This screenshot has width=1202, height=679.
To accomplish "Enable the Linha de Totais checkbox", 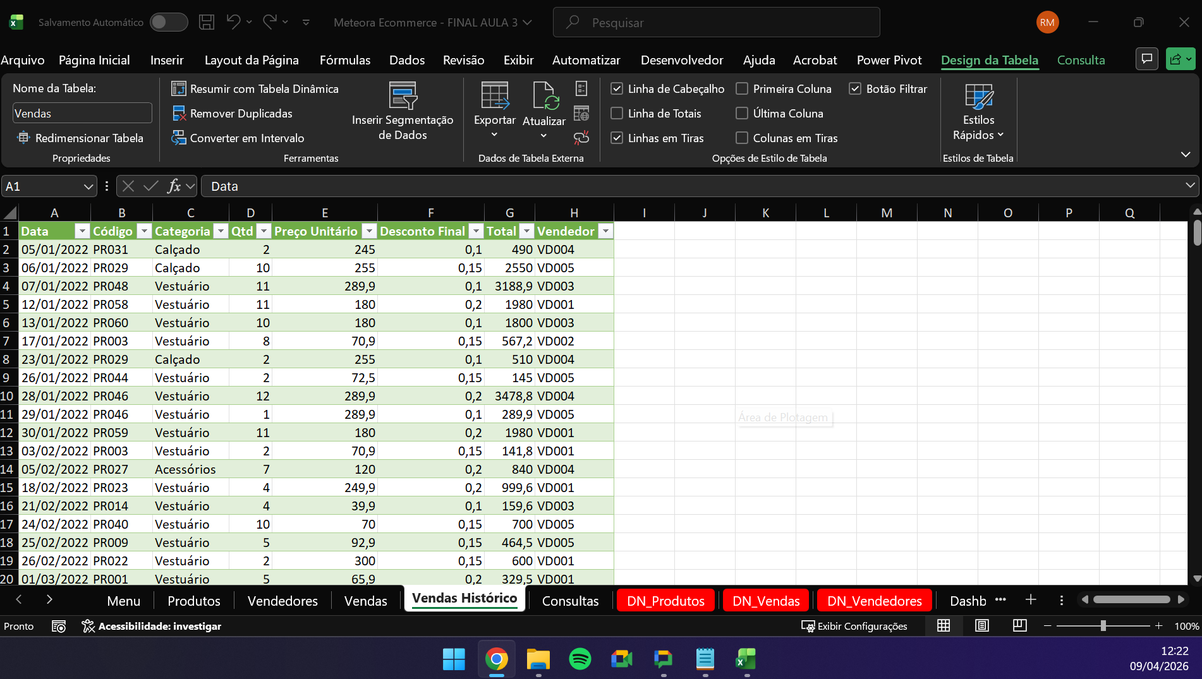I will pos(617,114).
